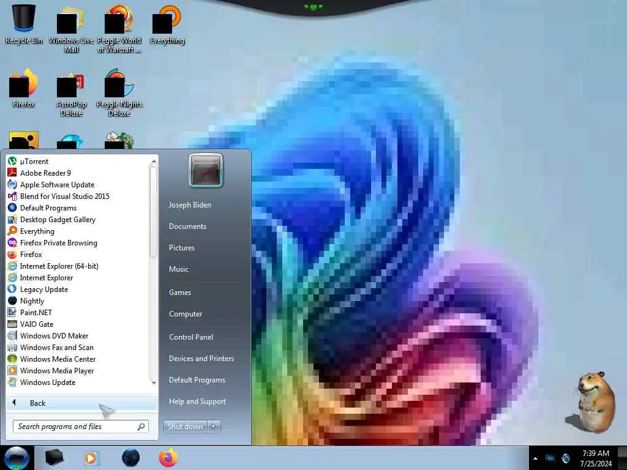The height and width of the screenshot is (470, 627).
Task: Open Control Panel from Start menu
Action: coord(191,337)
